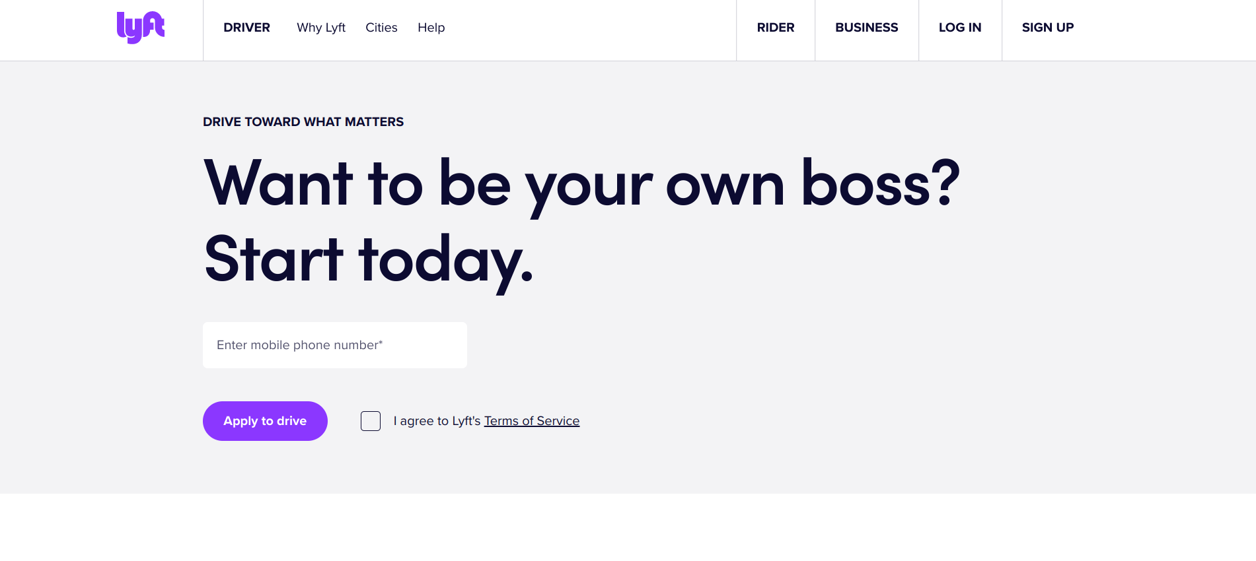Click the blank white area below the banner
Screen dimensions: 1256x561
[628, 528]
